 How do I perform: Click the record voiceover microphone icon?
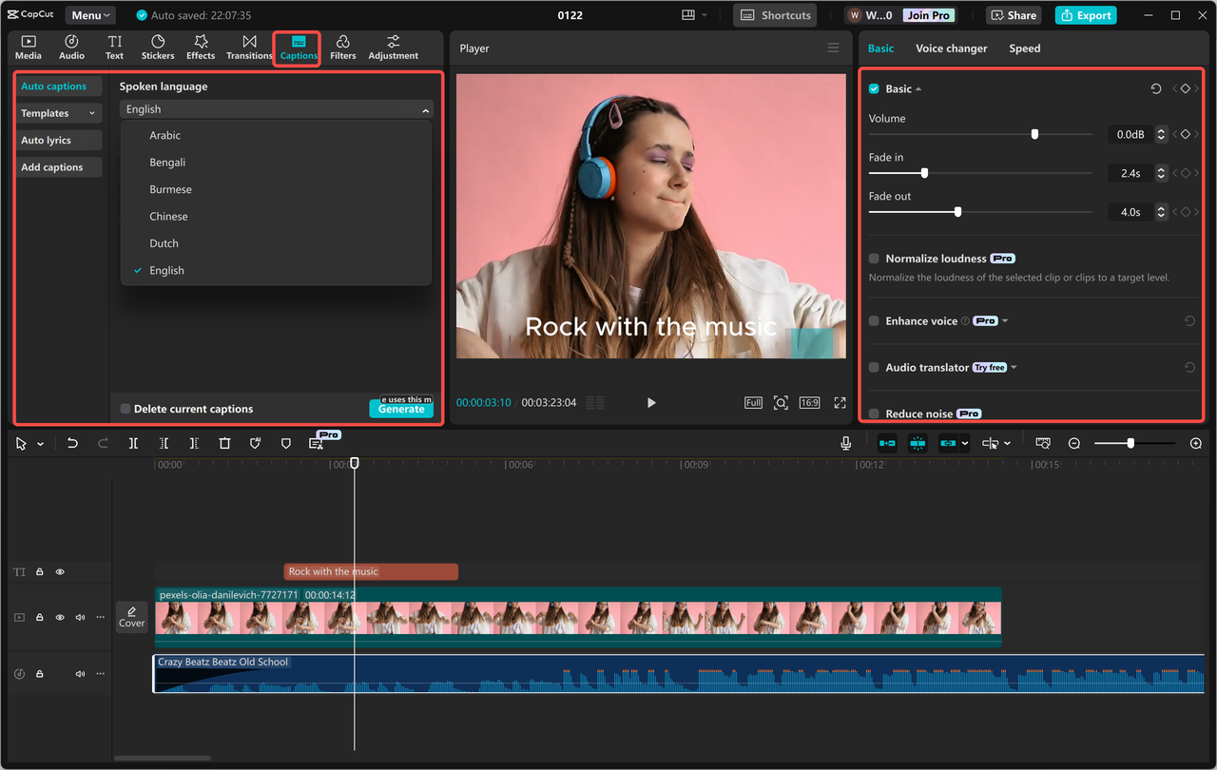(845, 444)
